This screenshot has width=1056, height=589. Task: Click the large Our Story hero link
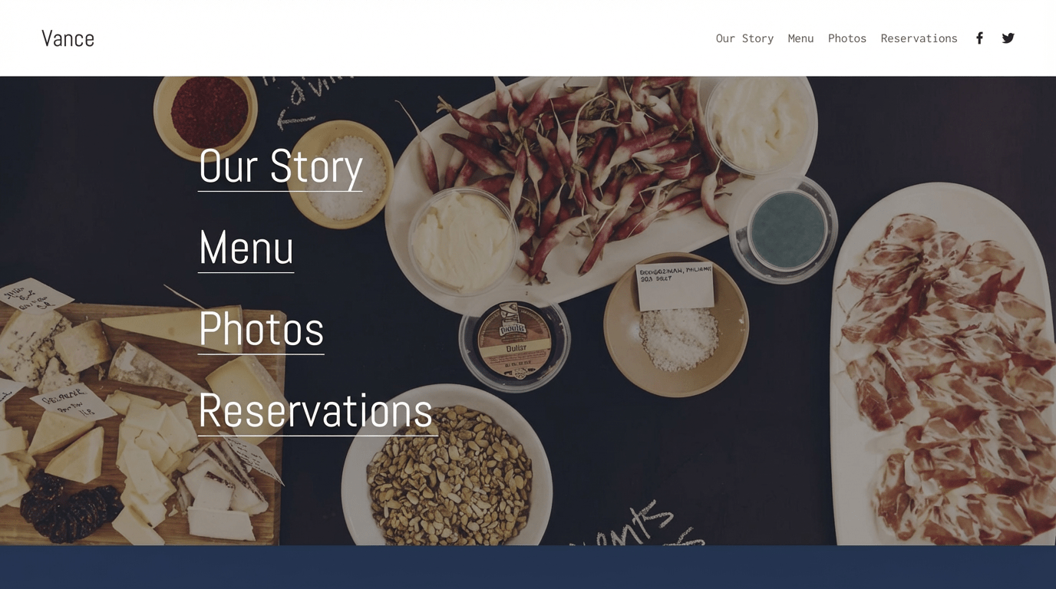pos(280,166)
